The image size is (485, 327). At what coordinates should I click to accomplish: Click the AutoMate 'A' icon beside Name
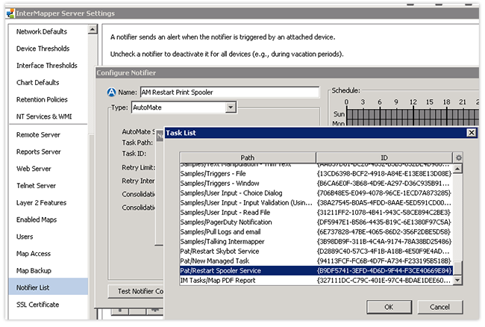coord(111,92)
